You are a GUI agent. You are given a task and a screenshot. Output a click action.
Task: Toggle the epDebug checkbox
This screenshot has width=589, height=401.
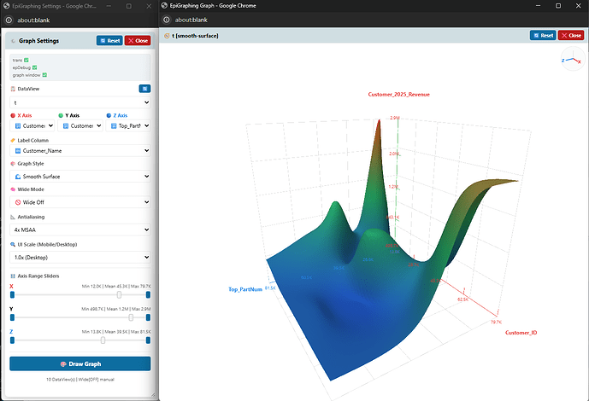[34, 67]
